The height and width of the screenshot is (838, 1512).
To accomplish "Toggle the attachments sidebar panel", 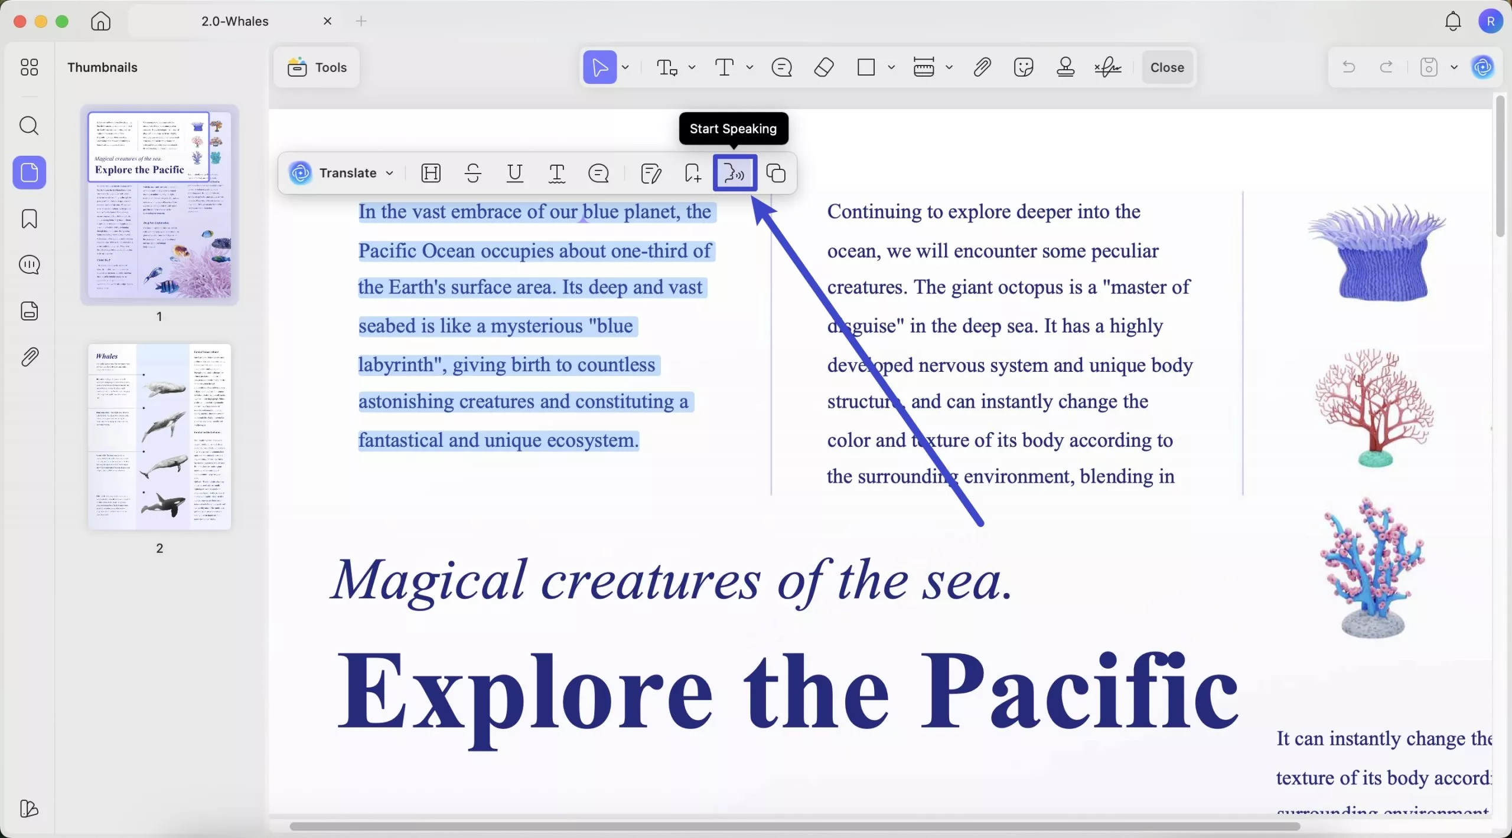I will (29, 357).
